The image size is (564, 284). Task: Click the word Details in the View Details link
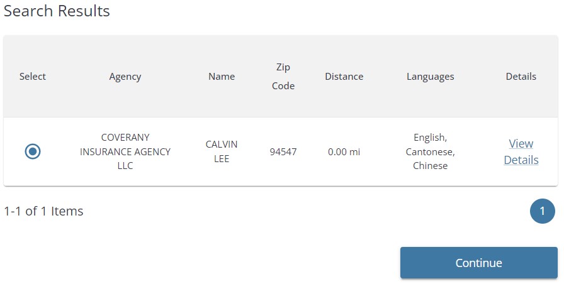(x=521, y=160)
